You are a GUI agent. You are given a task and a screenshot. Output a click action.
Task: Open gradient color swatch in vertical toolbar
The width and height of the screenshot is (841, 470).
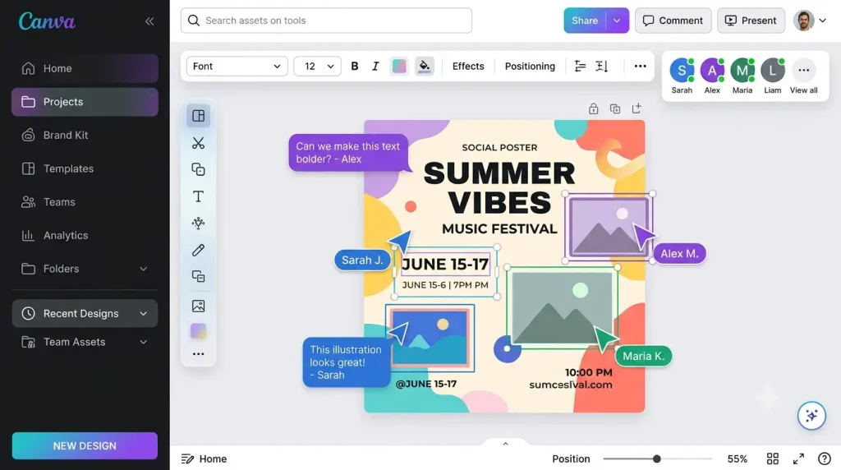pos(199,331)
